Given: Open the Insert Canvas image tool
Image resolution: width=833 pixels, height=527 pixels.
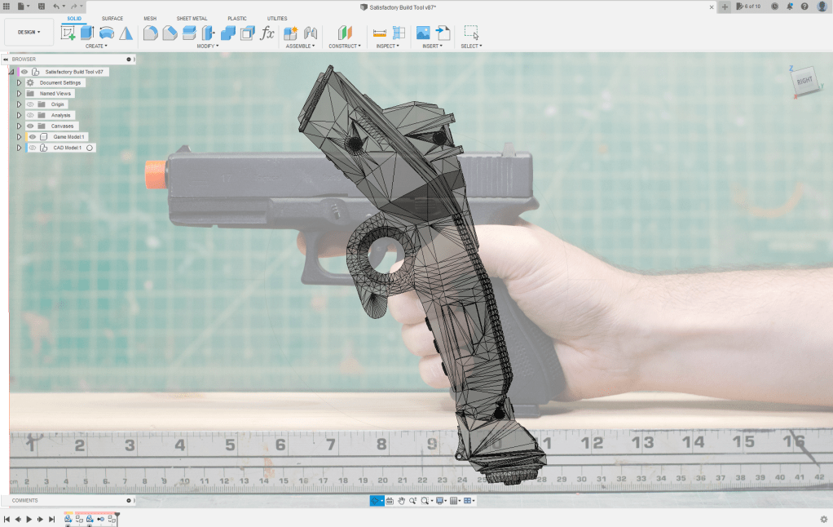Looking at the screenshot, I should pyautogui.click(x=423, y=33).
